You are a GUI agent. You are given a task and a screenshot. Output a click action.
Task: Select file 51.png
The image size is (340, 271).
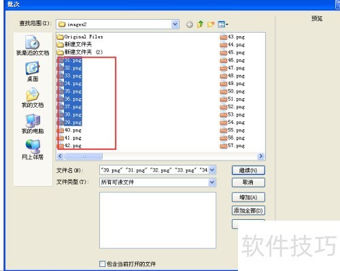click(233, 99)
